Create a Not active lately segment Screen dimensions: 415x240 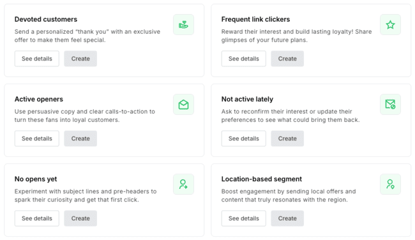287,139
